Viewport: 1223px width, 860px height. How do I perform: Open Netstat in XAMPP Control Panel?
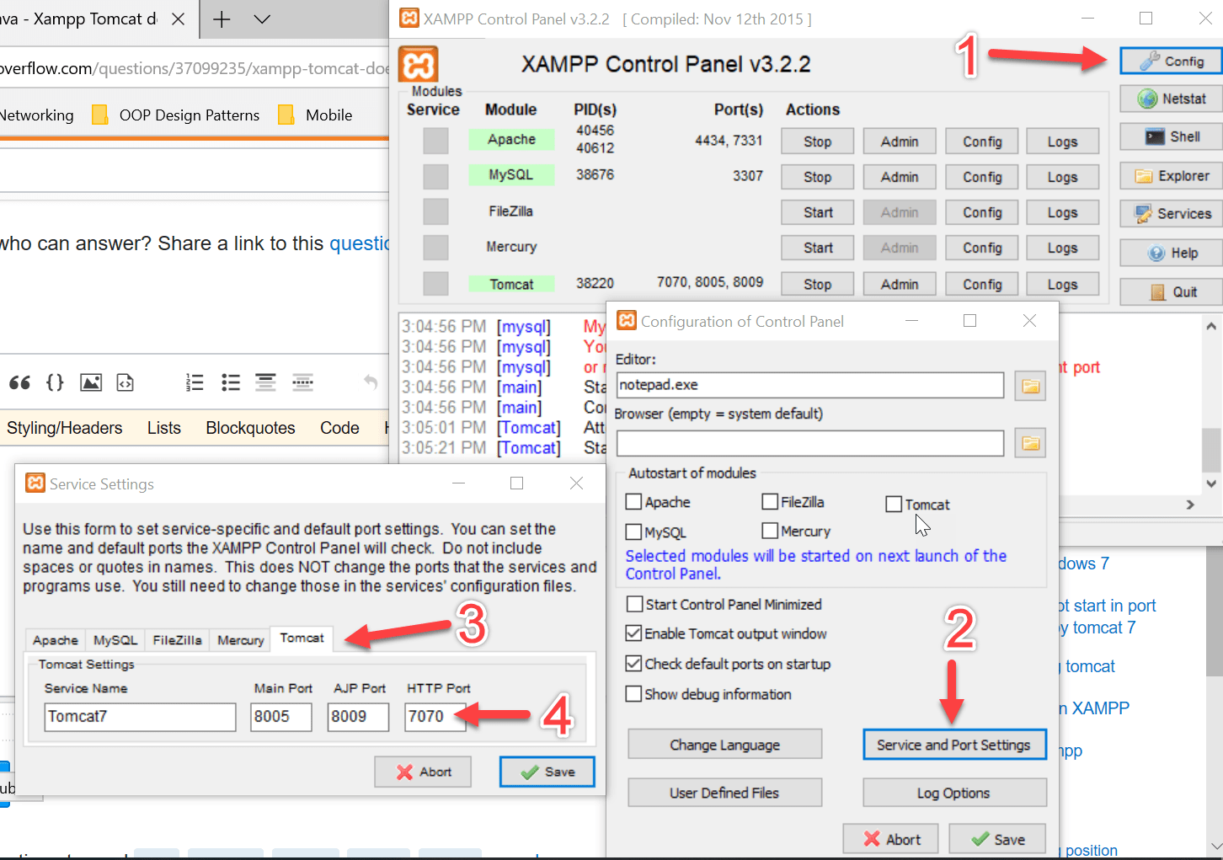coord(1170,99)
